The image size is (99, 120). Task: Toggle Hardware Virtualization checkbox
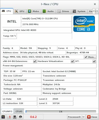[x=73, y=61]
